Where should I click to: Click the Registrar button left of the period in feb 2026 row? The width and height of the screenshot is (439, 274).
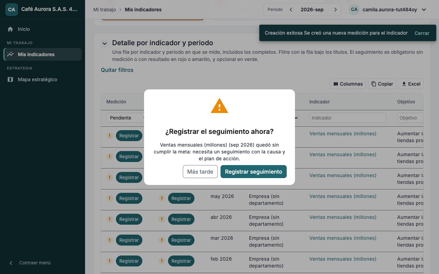pyautogui.click(x=181, y=261)
